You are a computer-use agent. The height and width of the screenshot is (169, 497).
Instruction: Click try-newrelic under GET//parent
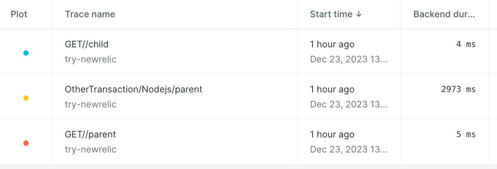click(90, 149)
